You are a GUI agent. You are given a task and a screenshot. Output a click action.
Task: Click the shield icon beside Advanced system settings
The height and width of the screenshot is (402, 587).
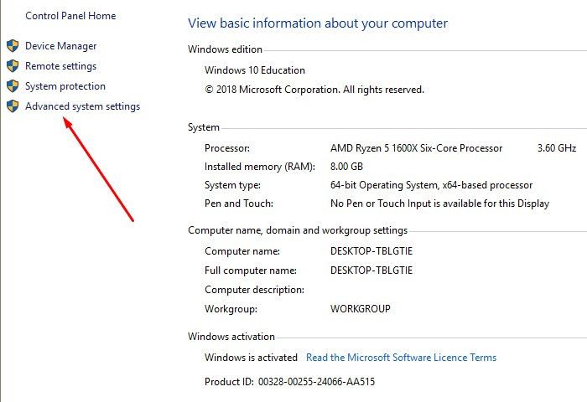coord(13,106)
